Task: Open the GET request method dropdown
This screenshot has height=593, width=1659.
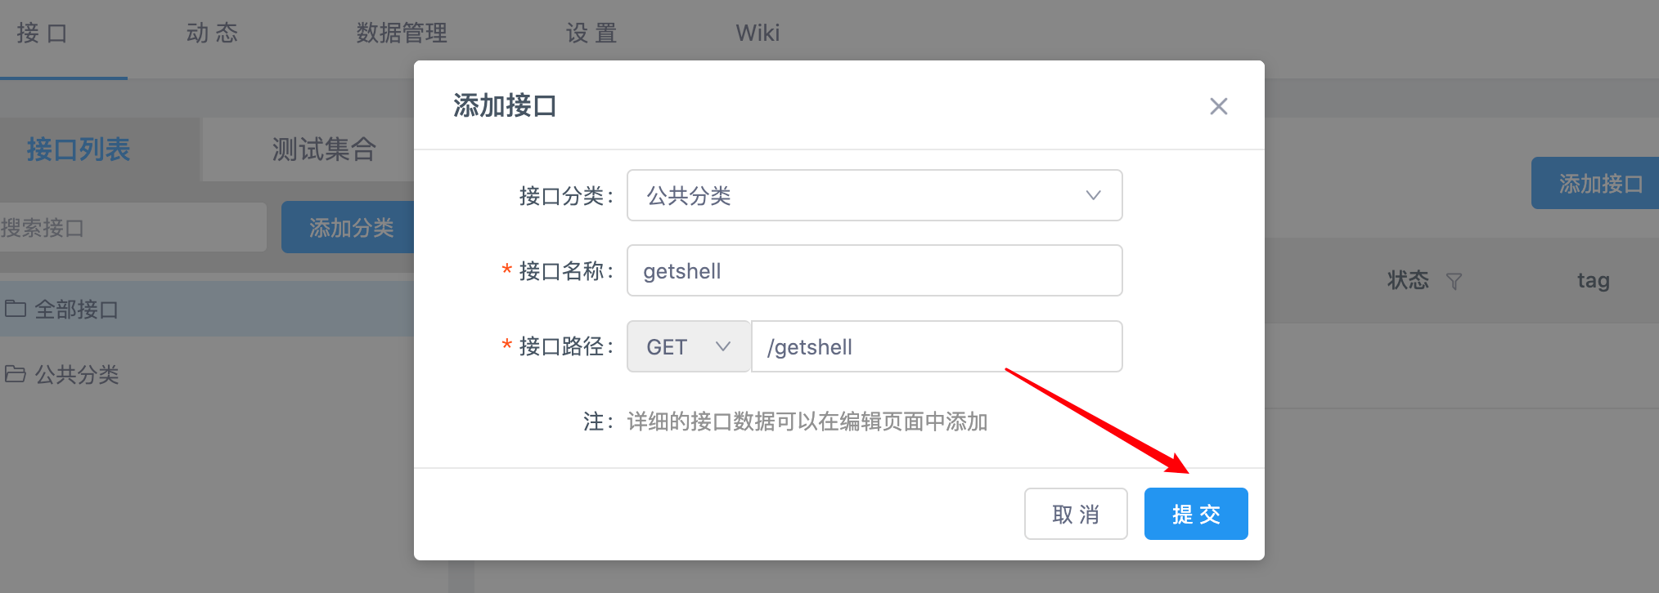Action: coord(688,346)
